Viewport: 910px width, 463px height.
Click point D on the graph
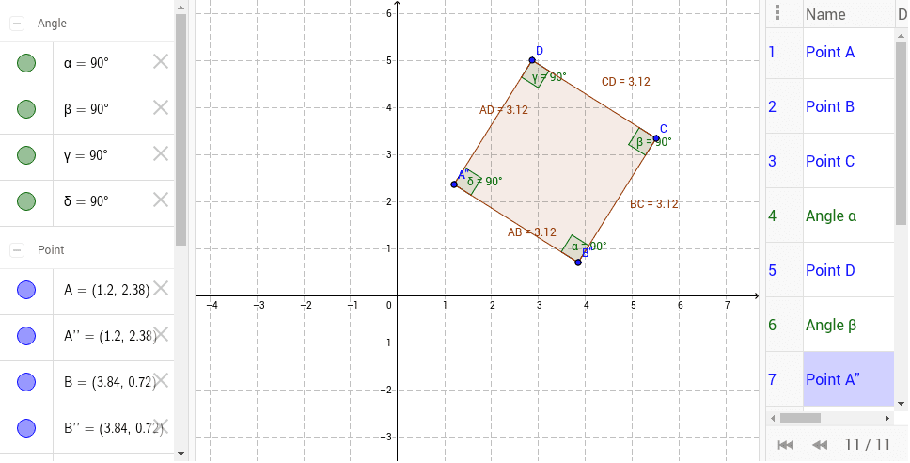pyautogui.click(x=532, y=60)
